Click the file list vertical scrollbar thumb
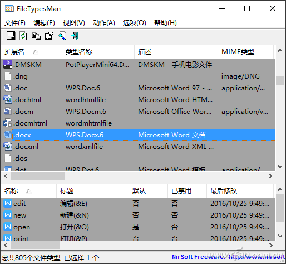The height and width of the screenshot is (264, 286). 280,80
